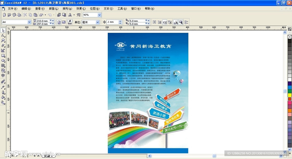Open the 编辑(E) menu
Image resolution: width=292 pixels, height=159 pixels.
pyautogui.click(x=26, y=9)
